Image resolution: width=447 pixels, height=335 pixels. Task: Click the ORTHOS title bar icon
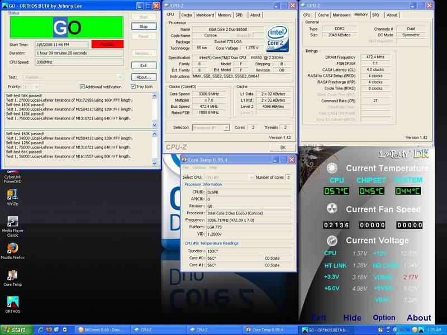4,6
